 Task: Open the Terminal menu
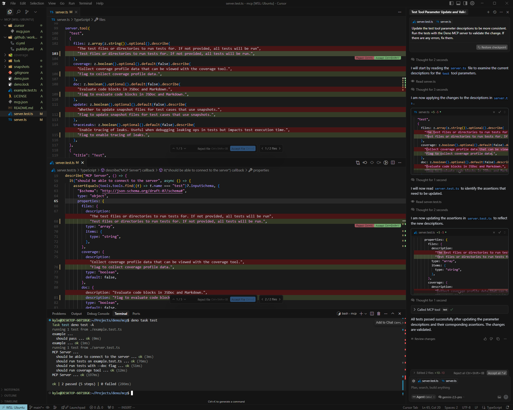pyautogui.click(x=85, y=3)
